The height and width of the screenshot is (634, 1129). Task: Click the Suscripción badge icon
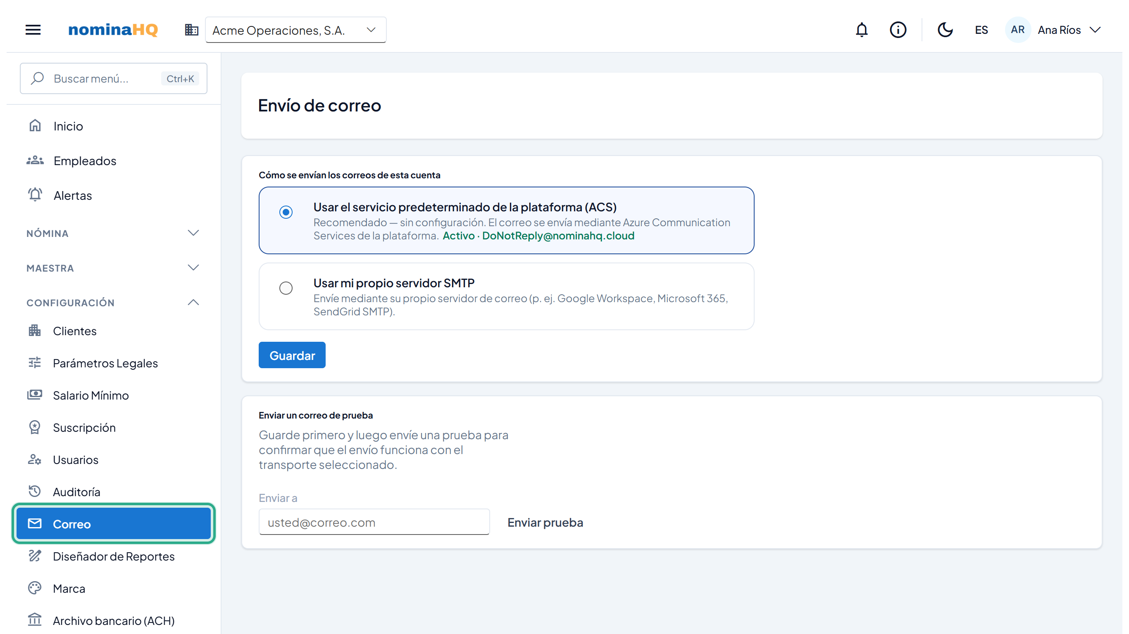(35, 427)
